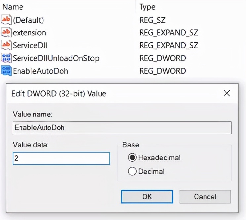Sort by the Name column header
This screenshot has width=246, height=220.
tap(13, 7)
